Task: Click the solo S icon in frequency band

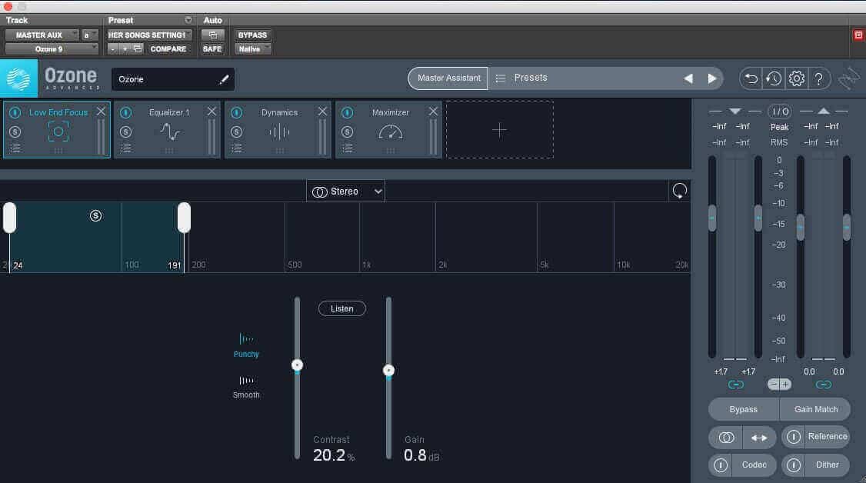Action: pyautogui.click(x=95, y=216)
